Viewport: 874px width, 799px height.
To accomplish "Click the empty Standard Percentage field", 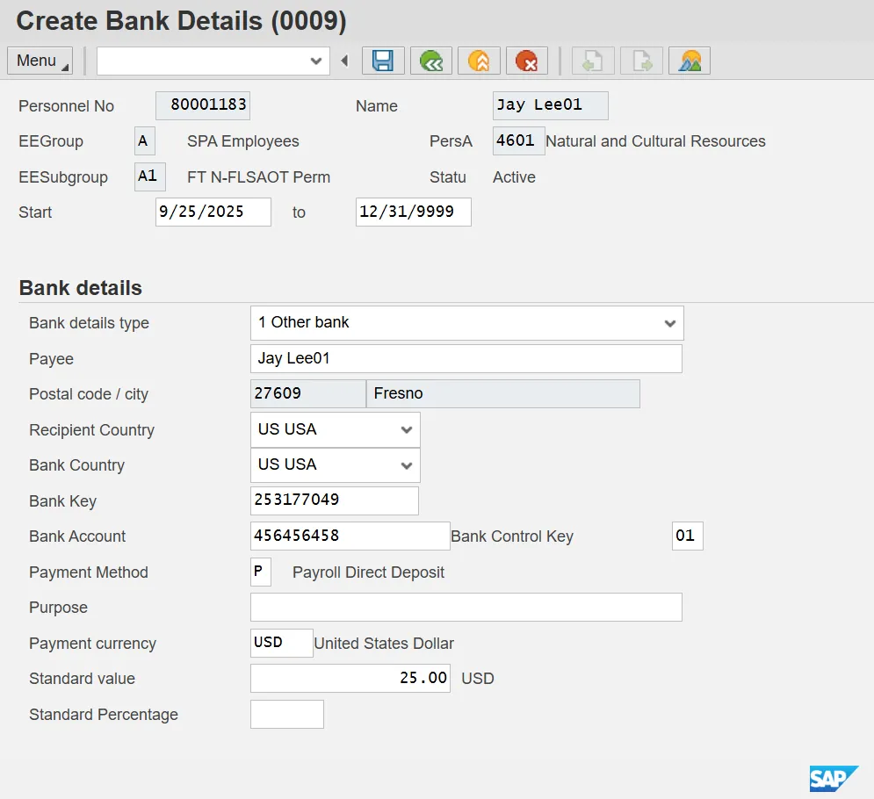I will click(x=287, y=714).
